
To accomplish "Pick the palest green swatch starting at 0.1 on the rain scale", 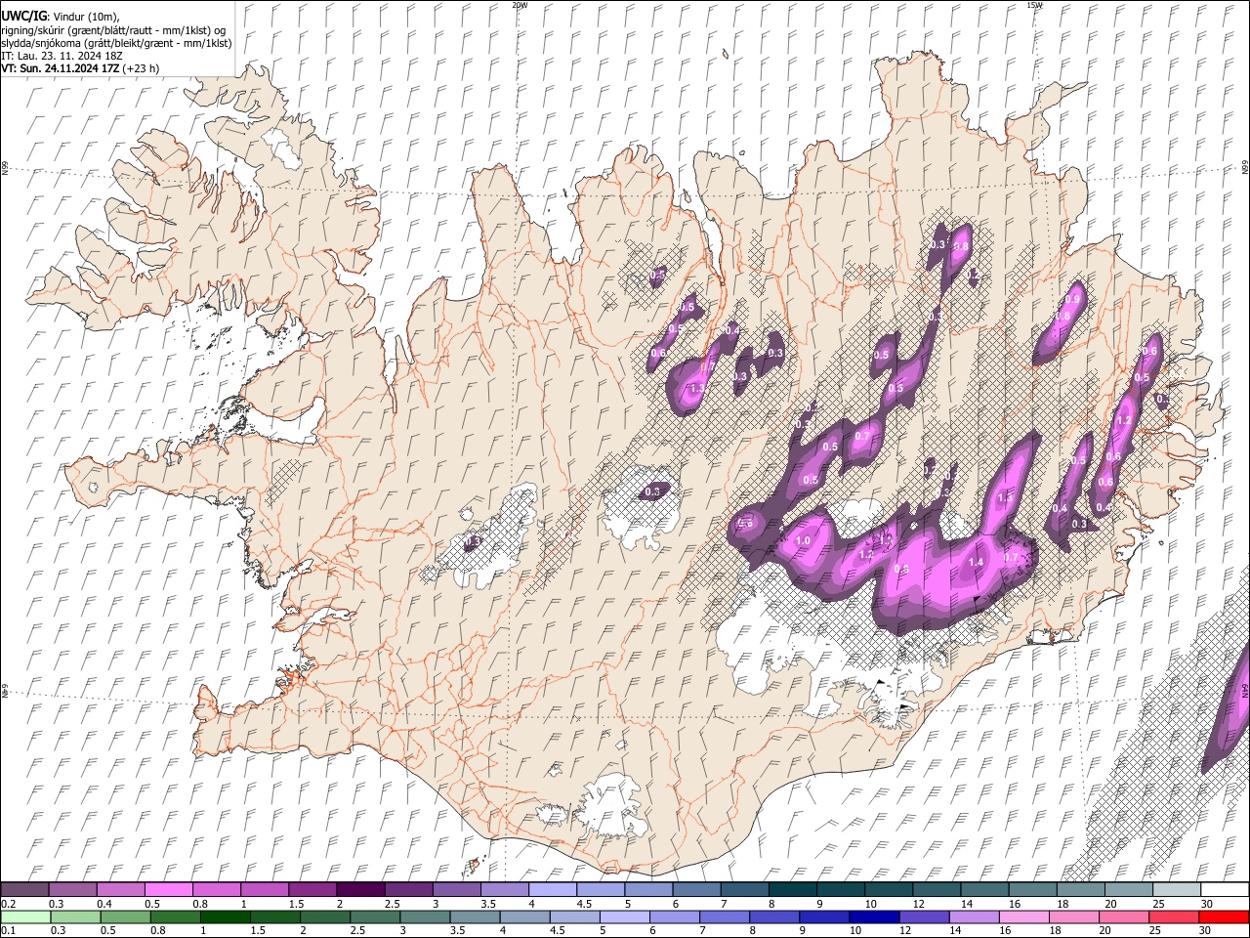I will (24, 917).
